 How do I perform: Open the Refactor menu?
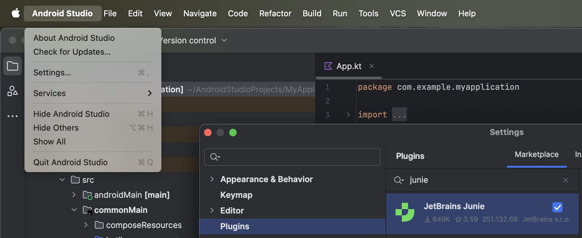275,14
